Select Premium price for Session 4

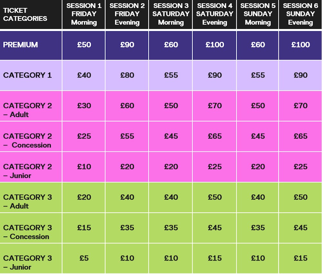click(x=215, y=45)
